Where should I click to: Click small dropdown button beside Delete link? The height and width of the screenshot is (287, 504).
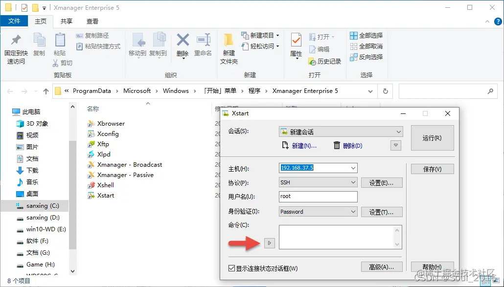pos(396,145)
